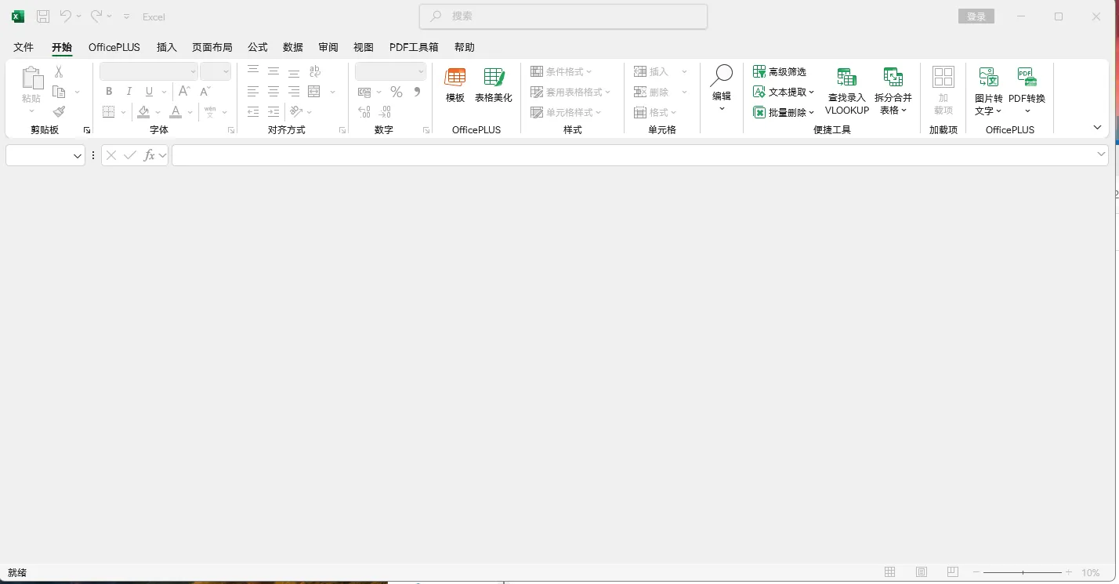1119x584 pixels.
Task: Toggle Middle Align in alignment group
Action: pyautogui.click(x=273, y=72)
